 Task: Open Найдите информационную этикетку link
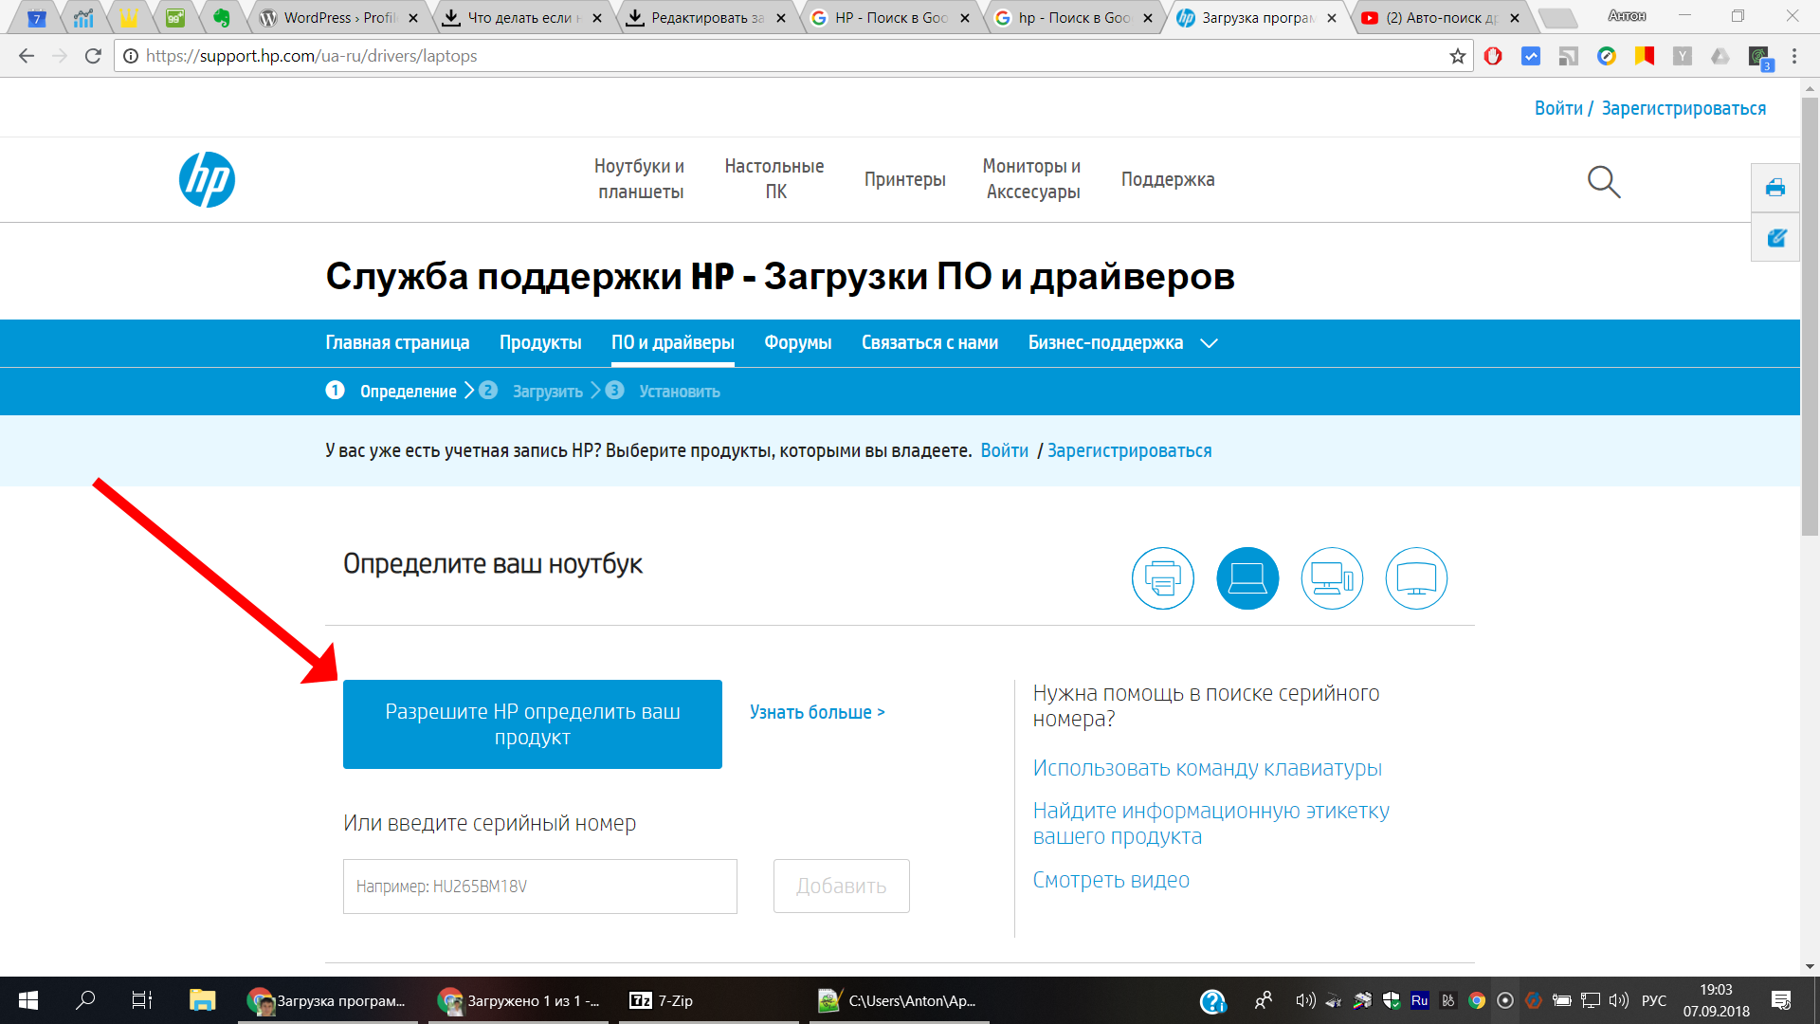point(1210,823)
